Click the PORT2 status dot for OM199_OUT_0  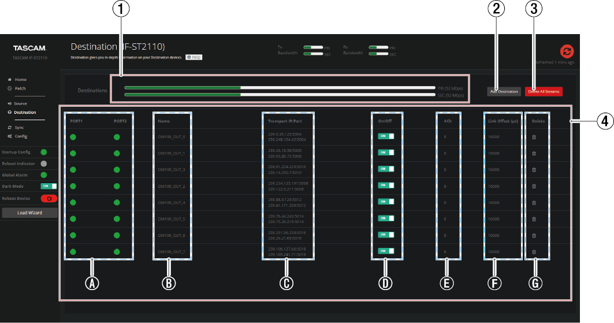pyautogui.click(x=117, y=137)
